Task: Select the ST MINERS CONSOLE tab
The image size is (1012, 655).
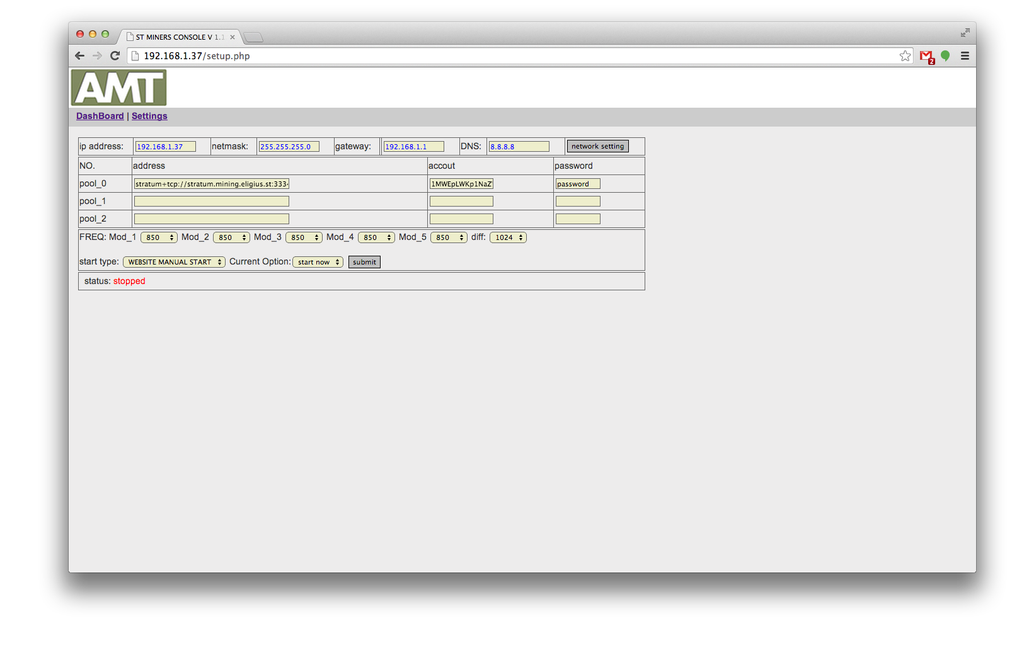Action: click(x=180, y=37)
